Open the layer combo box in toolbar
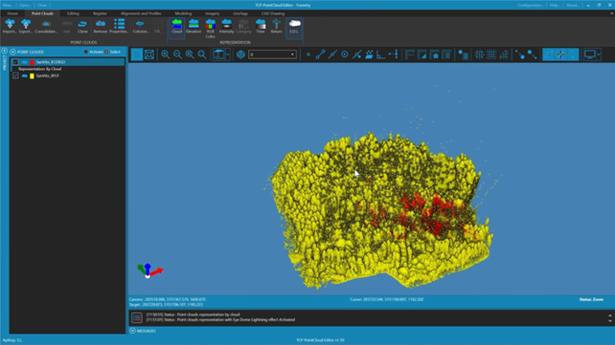 272,54
